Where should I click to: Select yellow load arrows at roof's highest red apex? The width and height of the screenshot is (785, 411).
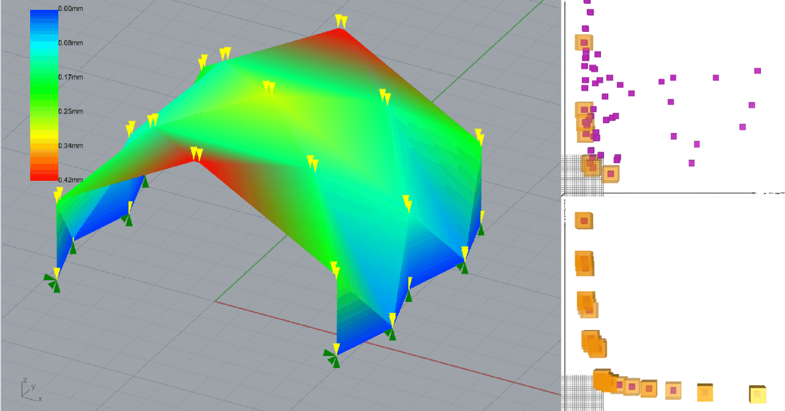tap(341, 21)
